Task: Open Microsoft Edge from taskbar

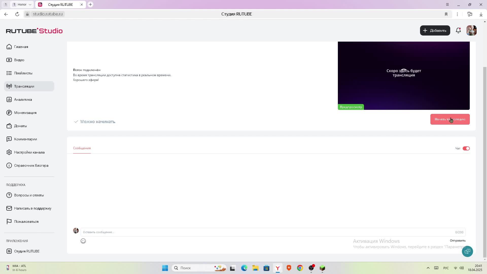Action: pos(244,268)
